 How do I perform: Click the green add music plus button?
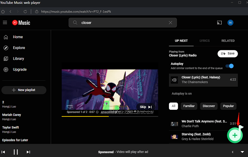click(235, 135)
